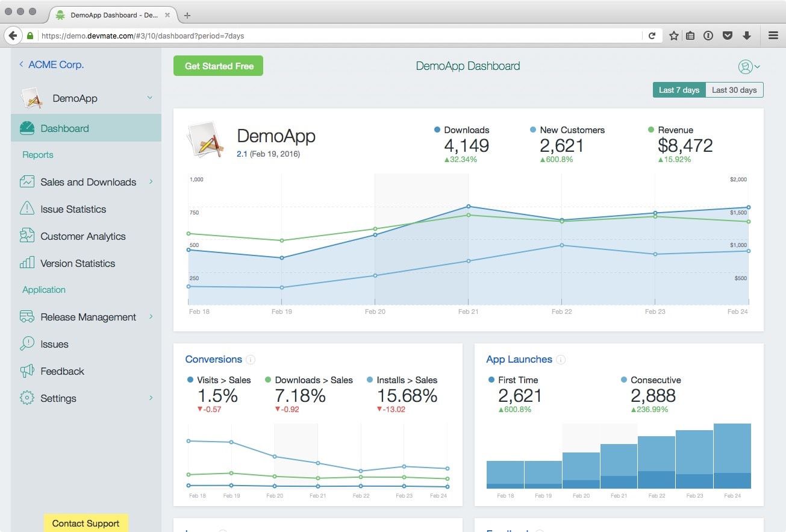Click the Settings gear icon in sidebar

[x=27, y=398]
